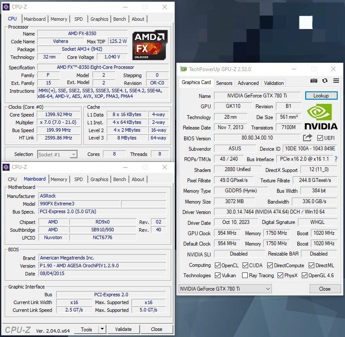Click the Instructions list field
Screen dimensions: 345x337
click(103, 94)
